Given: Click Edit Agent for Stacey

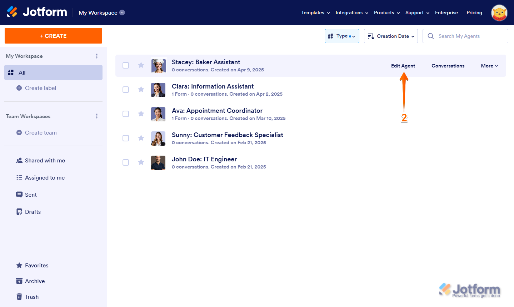Looking at the screenshot, I should [x=403, y=66].
